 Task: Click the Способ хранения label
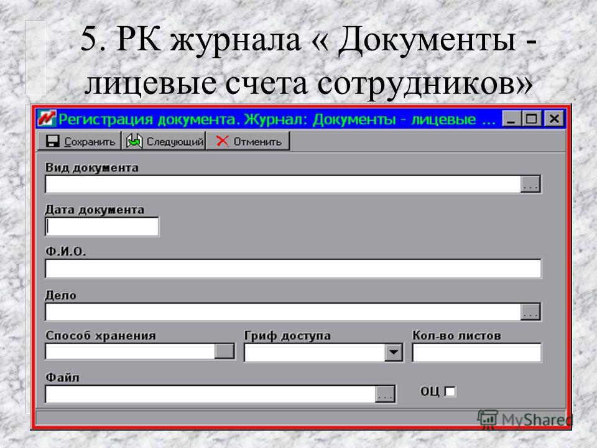(101, 335)
